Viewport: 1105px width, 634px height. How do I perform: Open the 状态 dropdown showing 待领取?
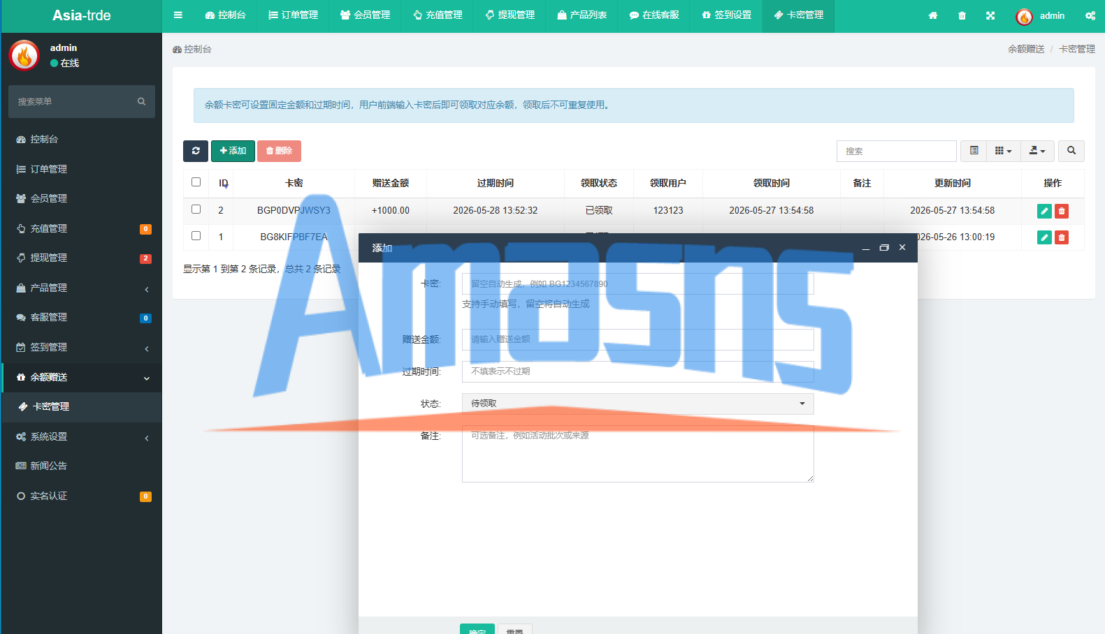point(637,404)
